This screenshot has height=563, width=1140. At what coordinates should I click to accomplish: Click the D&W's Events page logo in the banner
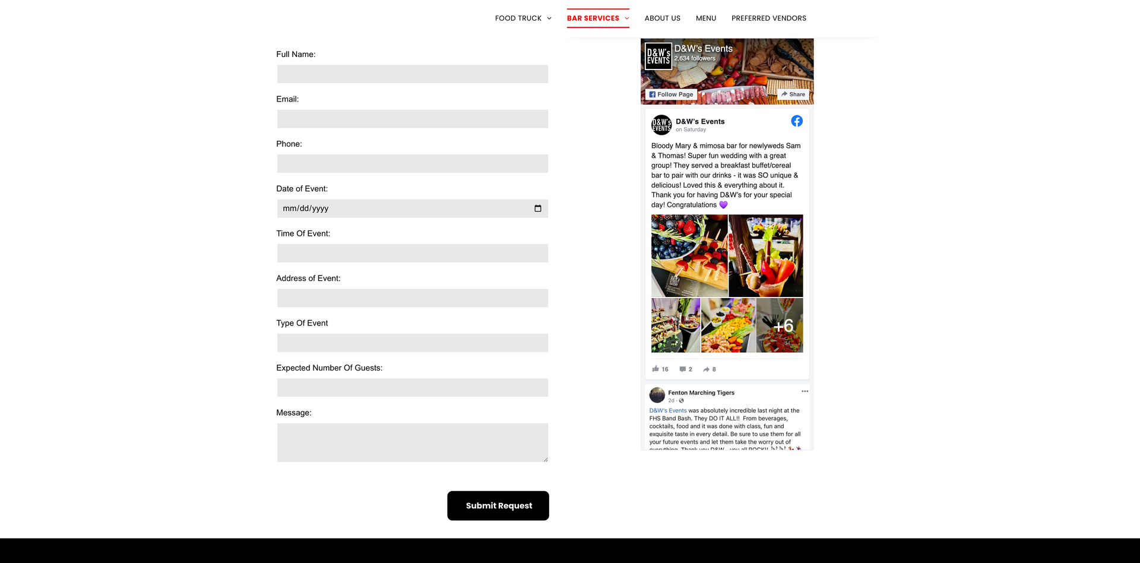point(658,56)
